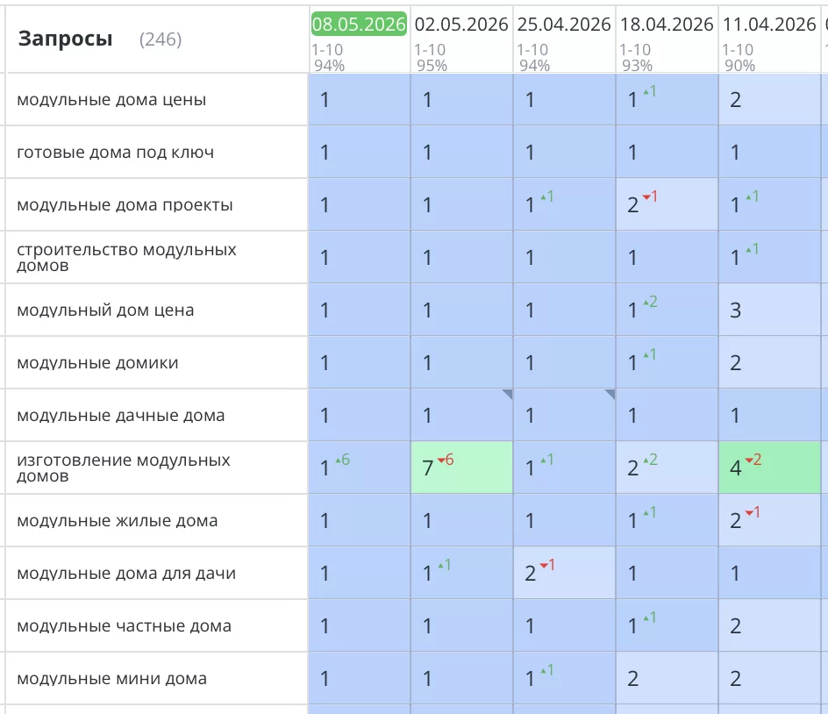This screenshot has width=828, height=714.
Task: Click the corner note marker in модульные дачные дома 25.04.2026 cell
Action: 610,394
